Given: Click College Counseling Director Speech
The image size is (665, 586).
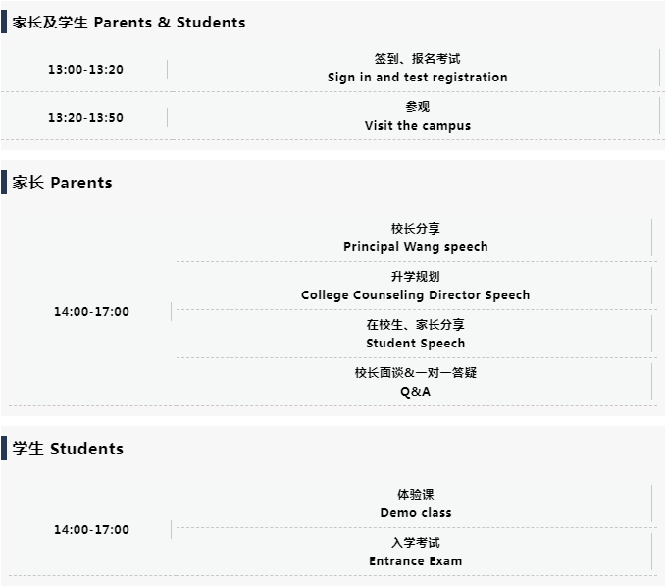Looking at the screenshot, I should pyautogui.click(x=416, y=294).
